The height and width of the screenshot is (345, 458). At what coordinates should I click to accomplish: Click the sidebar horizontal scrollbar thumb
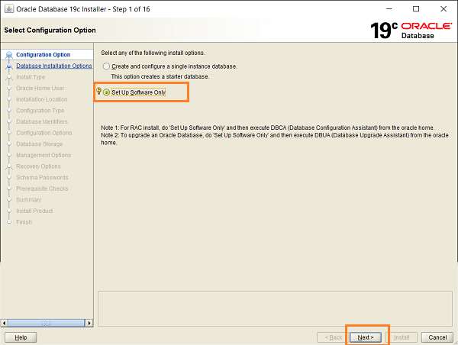[46, 323]
